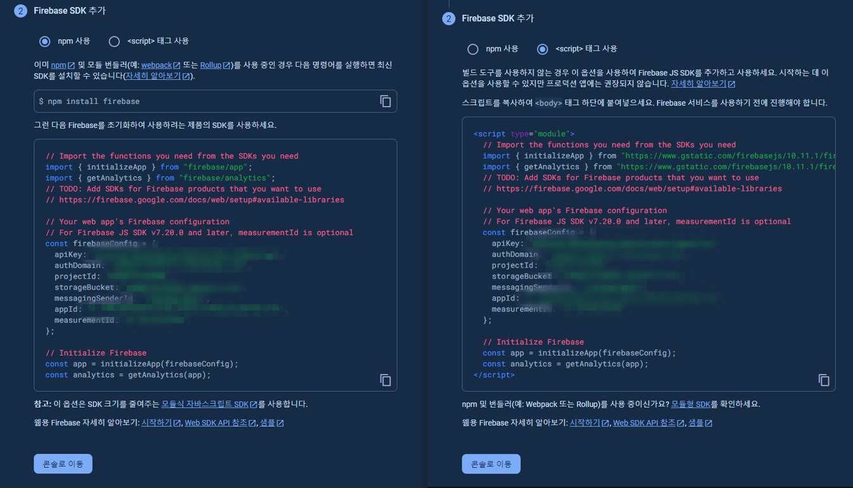The height and width of the screenshot is (488, 853).
Task: Click the '<script type="module">' code line
Action: tap(524, 134)
